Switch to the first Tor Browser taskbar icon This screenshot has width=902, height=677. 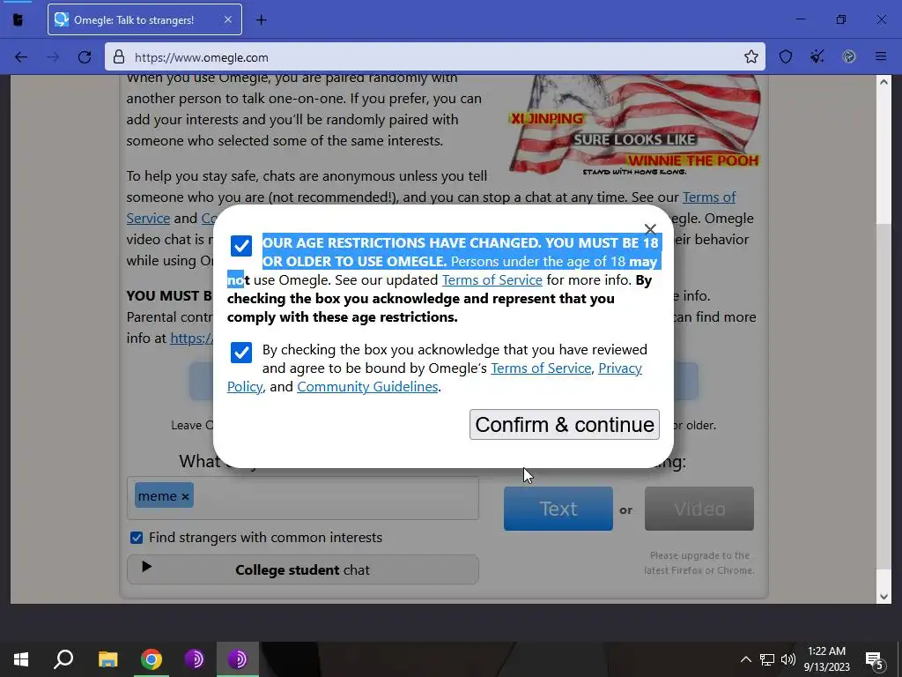195,659
